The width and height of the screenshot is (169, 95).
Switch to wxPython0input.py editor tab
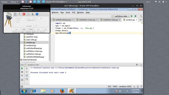(x=63, y=20)
